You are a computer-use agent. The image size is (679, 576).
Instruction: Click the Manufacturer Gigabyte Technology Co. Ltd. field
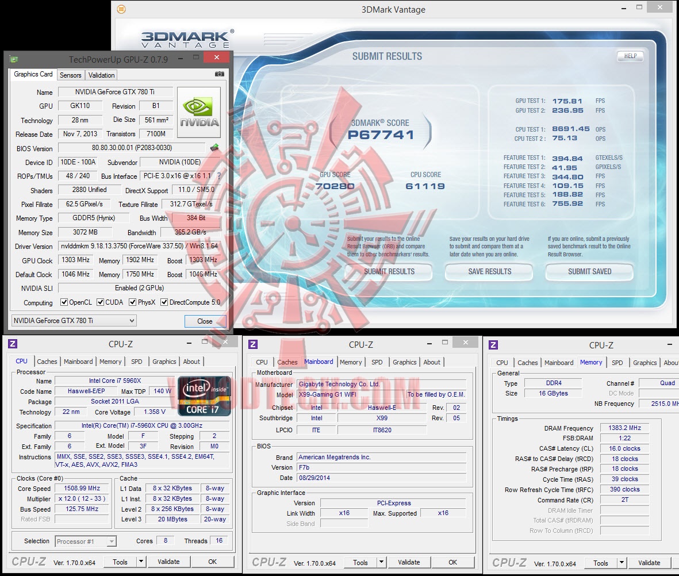point(382,384)
